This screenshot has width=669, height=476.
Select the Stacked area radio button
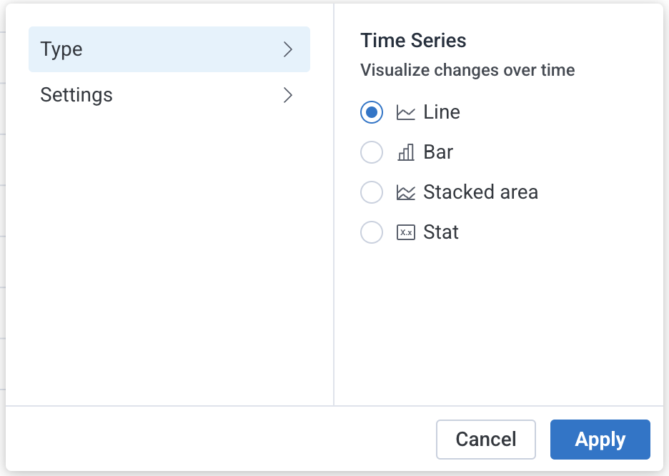[x=372, y=192]
